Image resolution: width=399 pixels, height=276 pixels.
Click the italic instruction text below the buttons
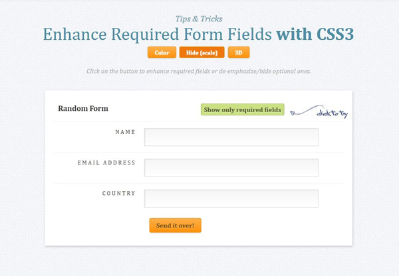tap(199, 70)
